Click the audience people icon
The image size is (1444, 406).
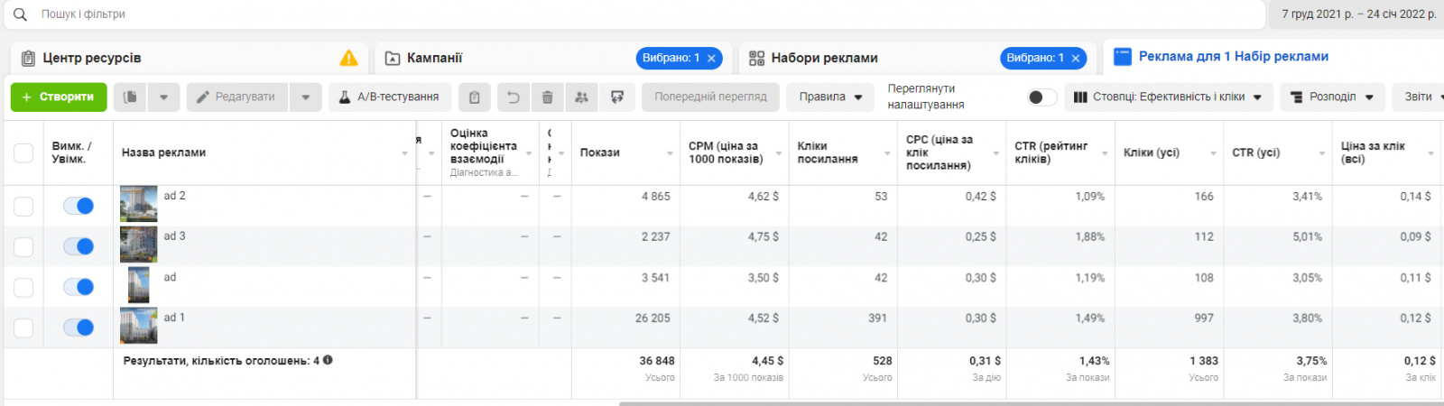(x=581, y=97)
